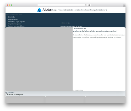The width and height of the screenshot is (131, 111).
Task: Click the red close window button
Action: [8, 5]
